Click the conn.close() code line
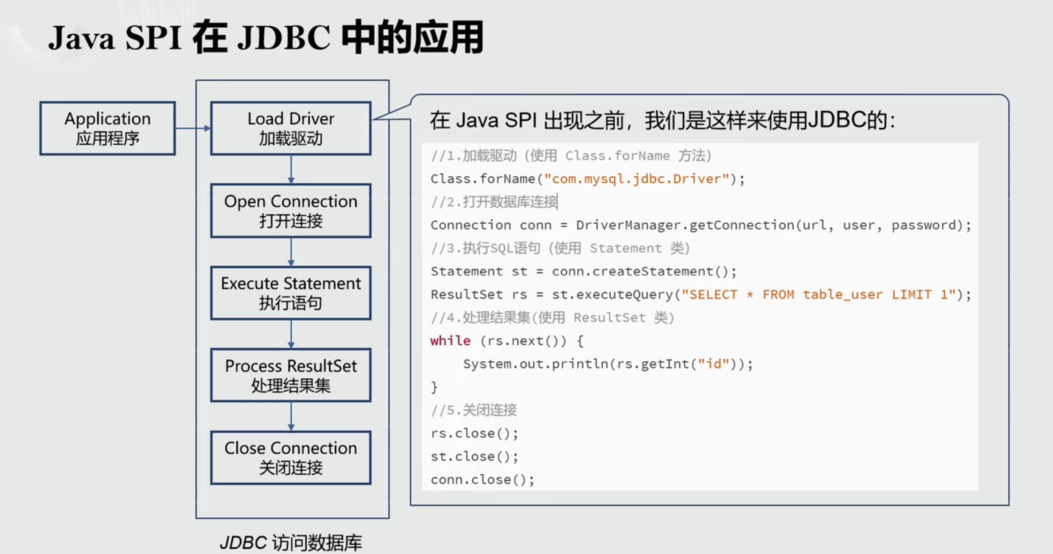Screen dimensions: 1053x554 (x=482, y=479)
